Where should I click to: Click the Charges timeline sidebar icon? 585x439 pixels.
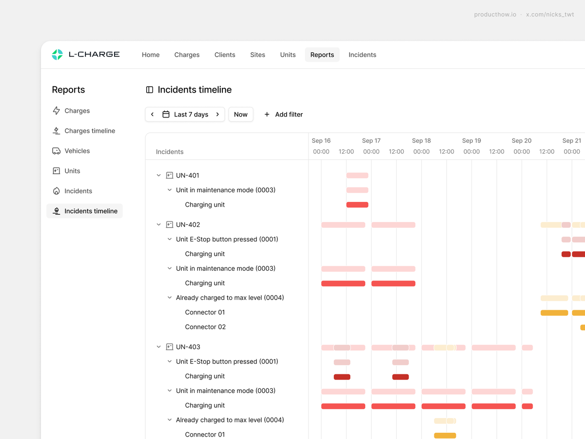click(x=57, y=131)
